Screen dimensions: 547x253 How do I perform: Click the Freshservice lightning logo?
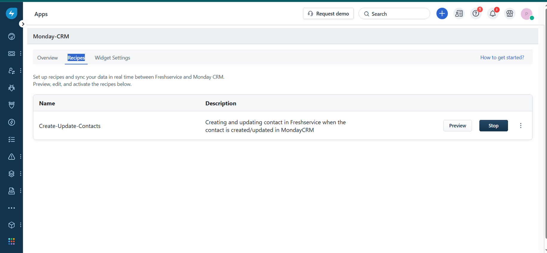[x=12, y=13]
